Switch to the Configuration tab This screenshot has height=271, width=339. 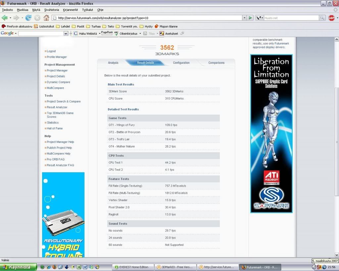[x=181, y=63]
